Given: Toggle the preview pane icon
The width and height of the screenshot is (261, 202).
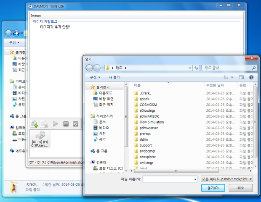Looking at the screenshot, I should pos(241,77).
